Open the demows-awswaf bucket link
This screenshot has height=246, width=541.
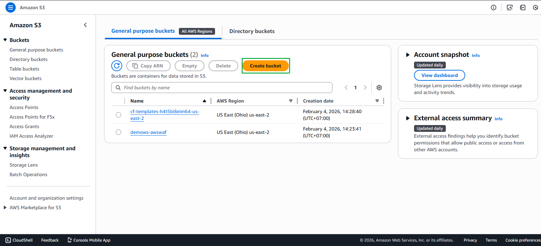[x=148, y=132]
